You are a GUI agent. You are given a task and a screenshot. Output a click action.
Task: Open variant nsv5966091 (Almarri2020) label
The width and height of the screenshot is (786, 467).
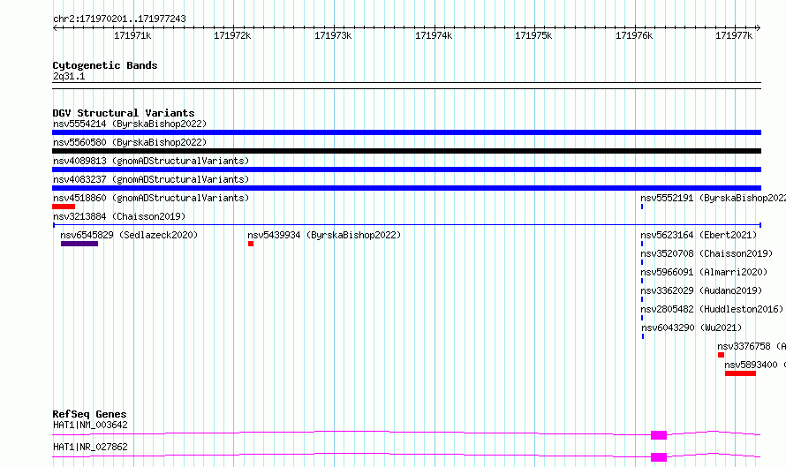704,272
